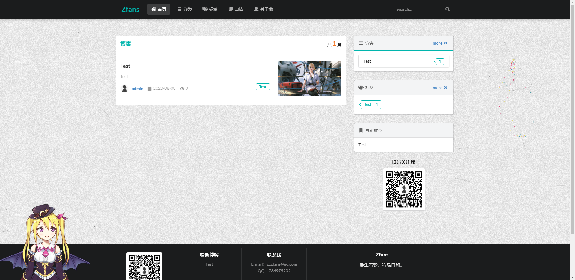575x280 pixels.
Task: Click the blog post thumbnail image
Action: (x=310, y=78)
